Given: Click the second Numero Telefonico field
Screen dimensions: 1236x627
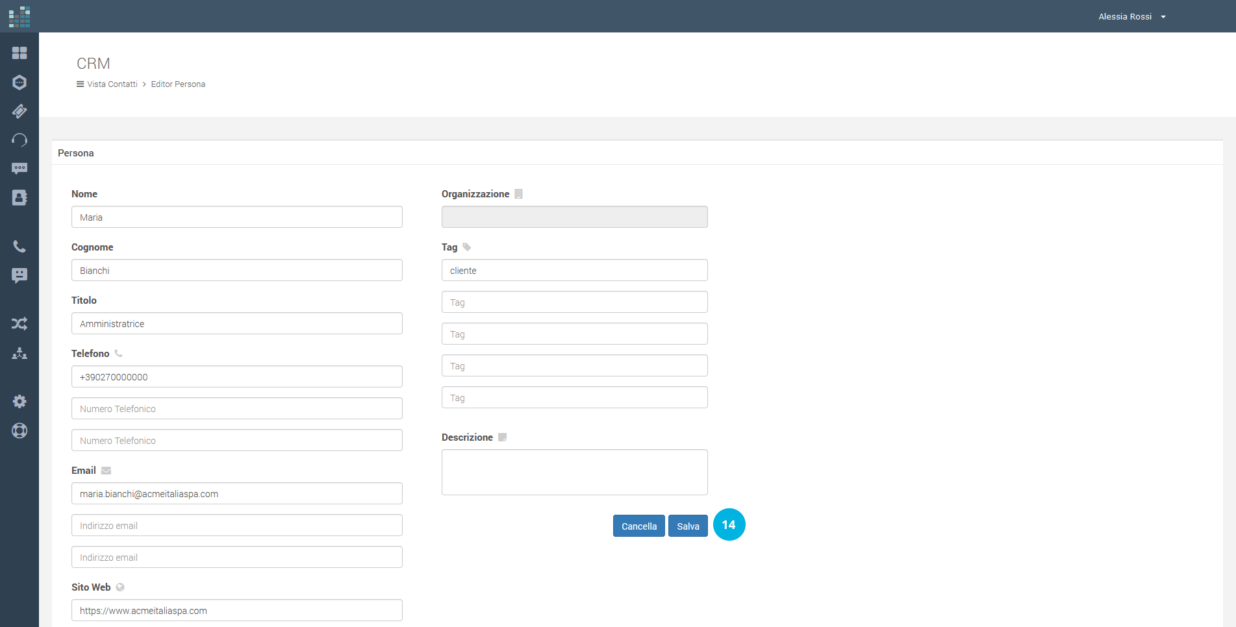Looking at the screenshot, I should [237, 408].
